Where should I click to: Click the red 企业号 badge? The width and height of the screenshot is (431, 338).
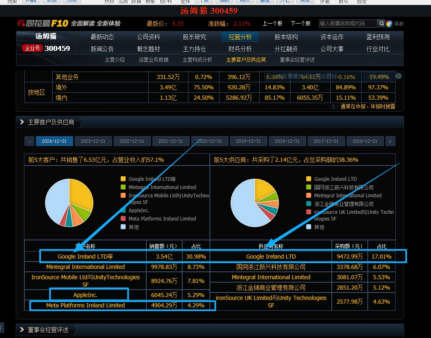pos(32,48)
